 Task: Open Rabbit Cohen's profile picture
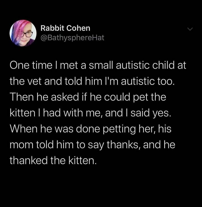pos(23,33)
